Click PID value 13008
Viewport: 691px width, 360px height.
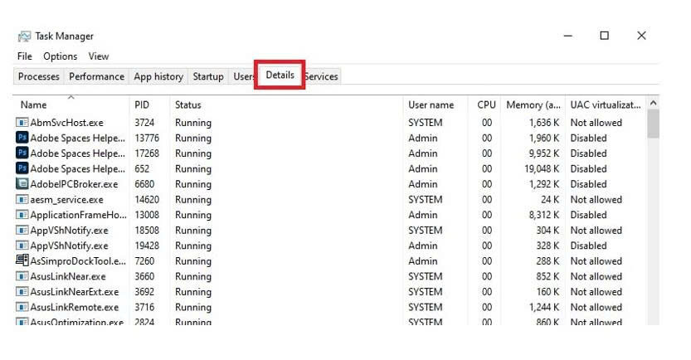point(147,215)
